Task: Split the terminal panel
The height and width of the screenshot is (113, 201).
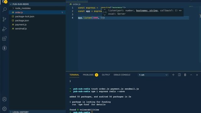Action: 179,75
